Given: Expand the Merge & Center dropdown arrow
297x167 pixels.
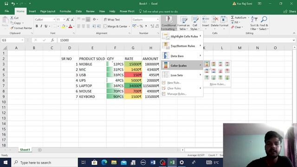Looking at the screenshot, I should pyautogui.click(x=129, y=26).
